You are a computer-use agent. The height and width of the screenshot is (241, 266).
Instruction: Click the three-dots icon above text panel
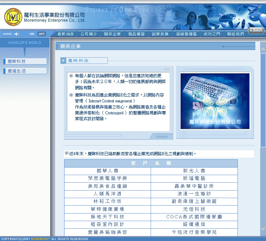pos(166,69)
